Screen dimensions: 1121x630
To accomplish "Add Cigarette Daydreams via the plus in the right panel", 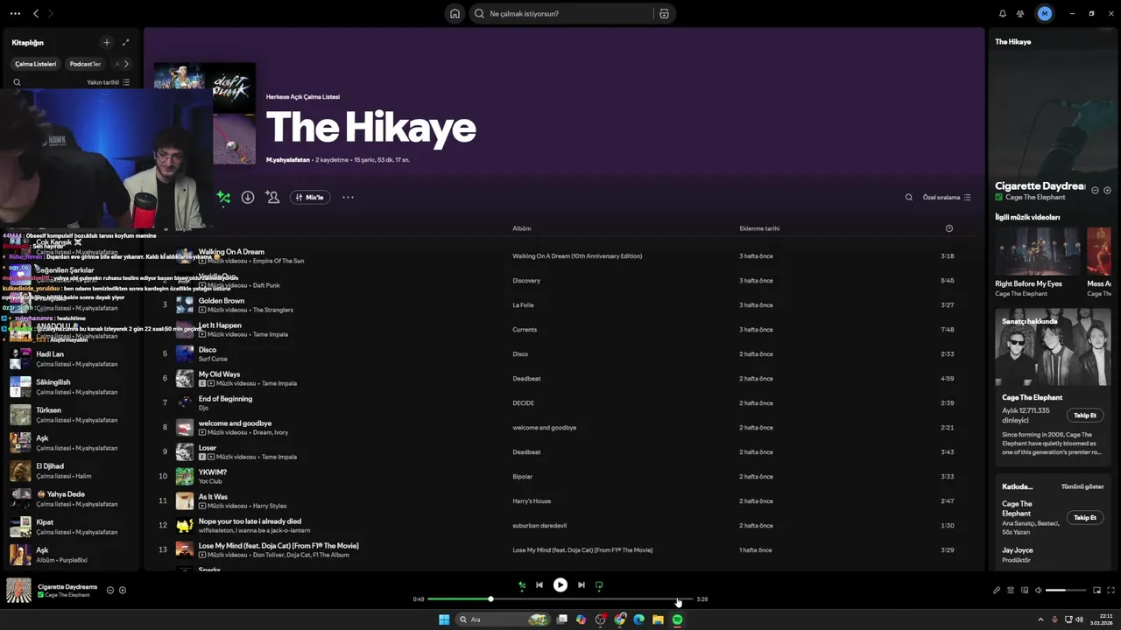I will point(1107,190).
